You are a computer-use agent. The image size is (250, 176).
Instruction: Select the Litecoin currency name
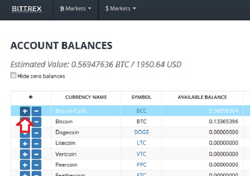(65, 143)
